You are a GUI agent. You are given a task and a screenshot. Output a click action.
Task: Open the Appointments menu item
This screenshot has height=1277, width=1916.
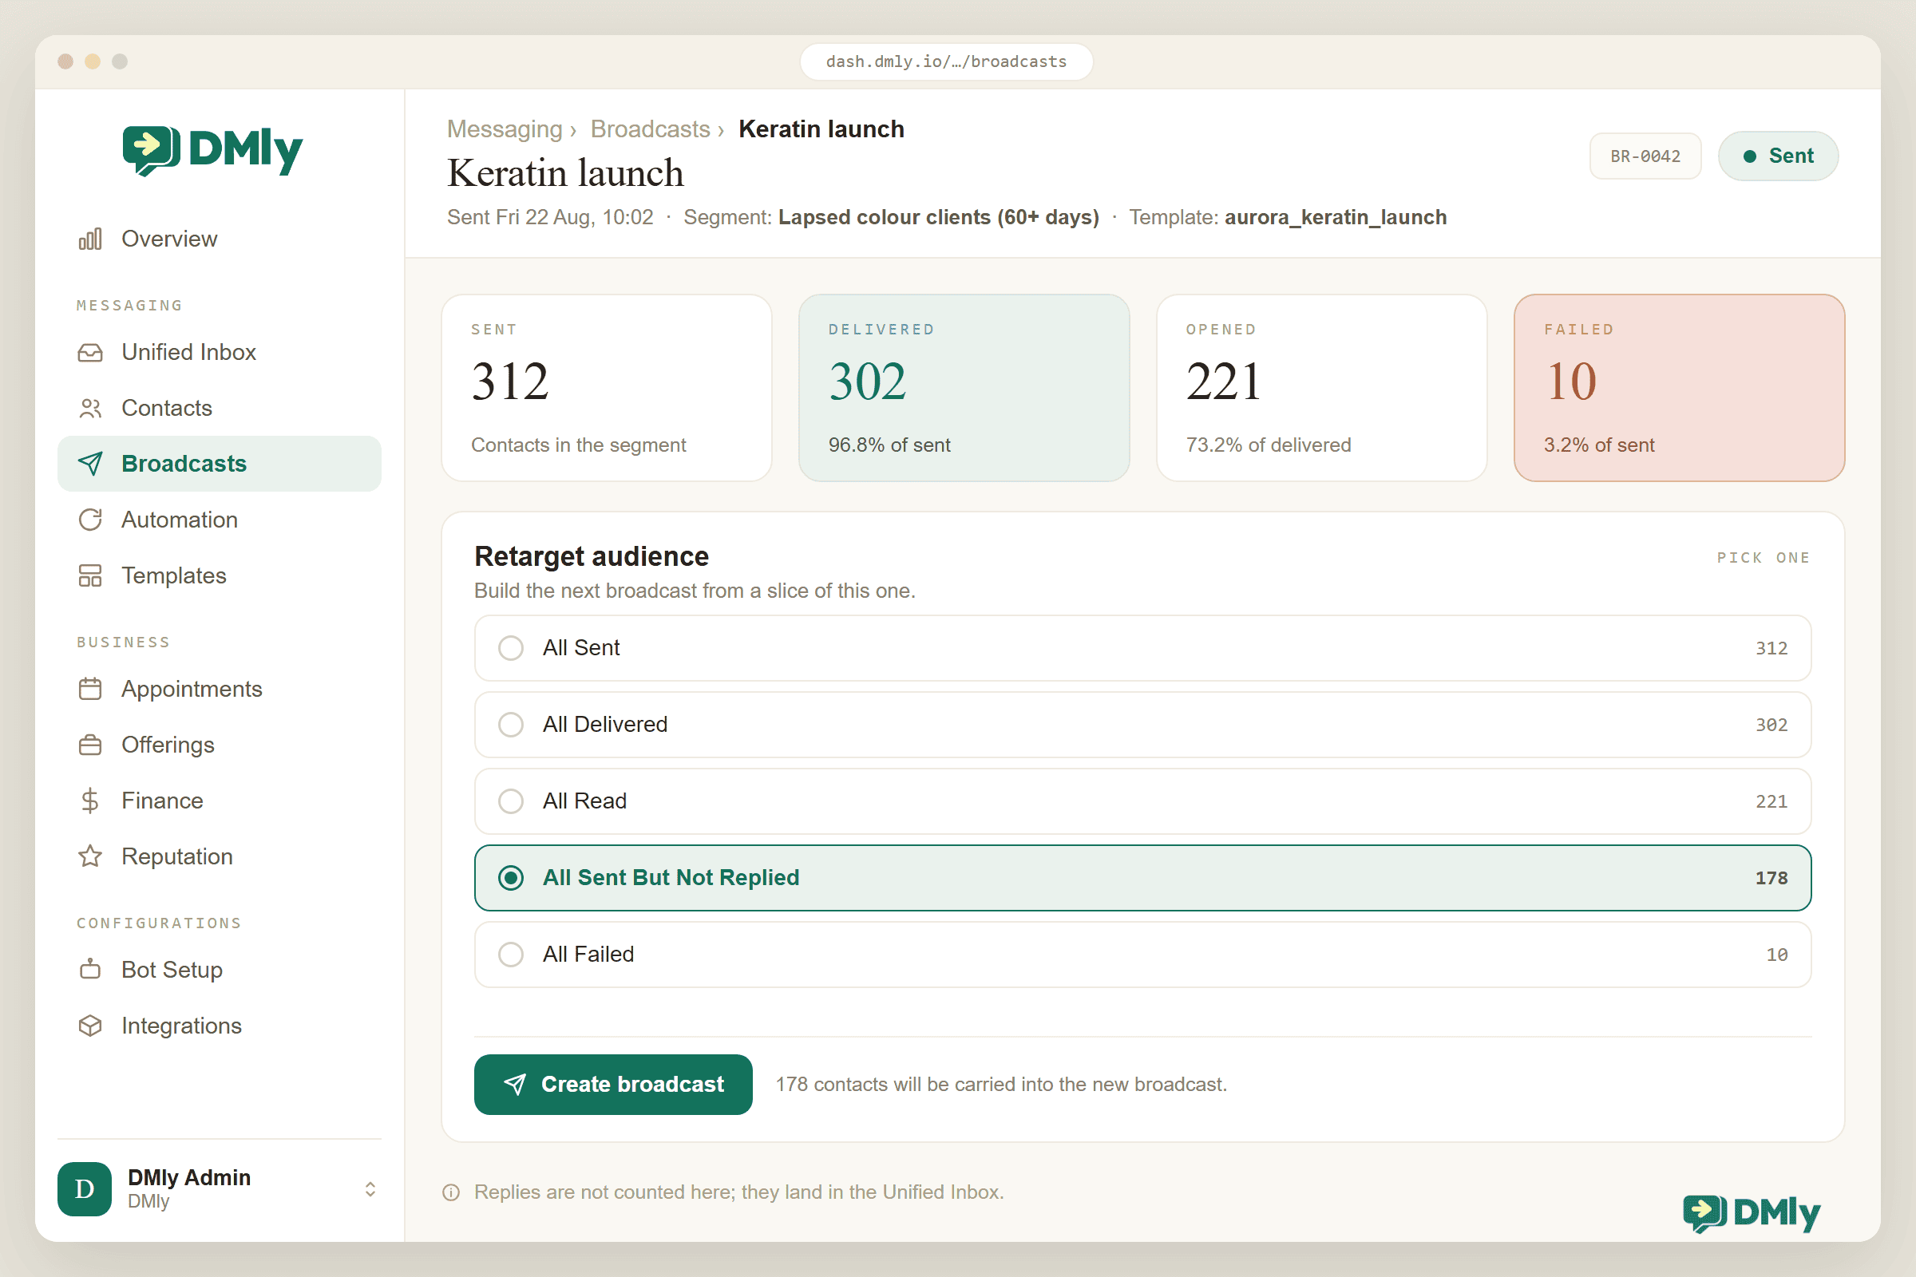(220, 689)
